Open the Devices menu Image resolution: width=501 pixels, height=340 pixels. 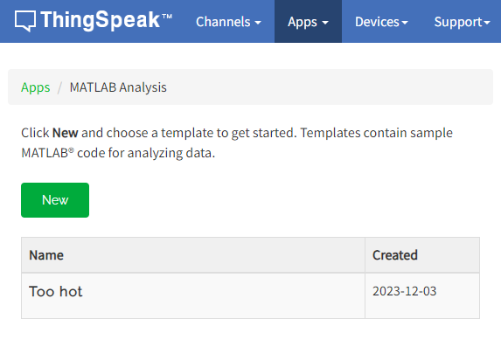381,22
